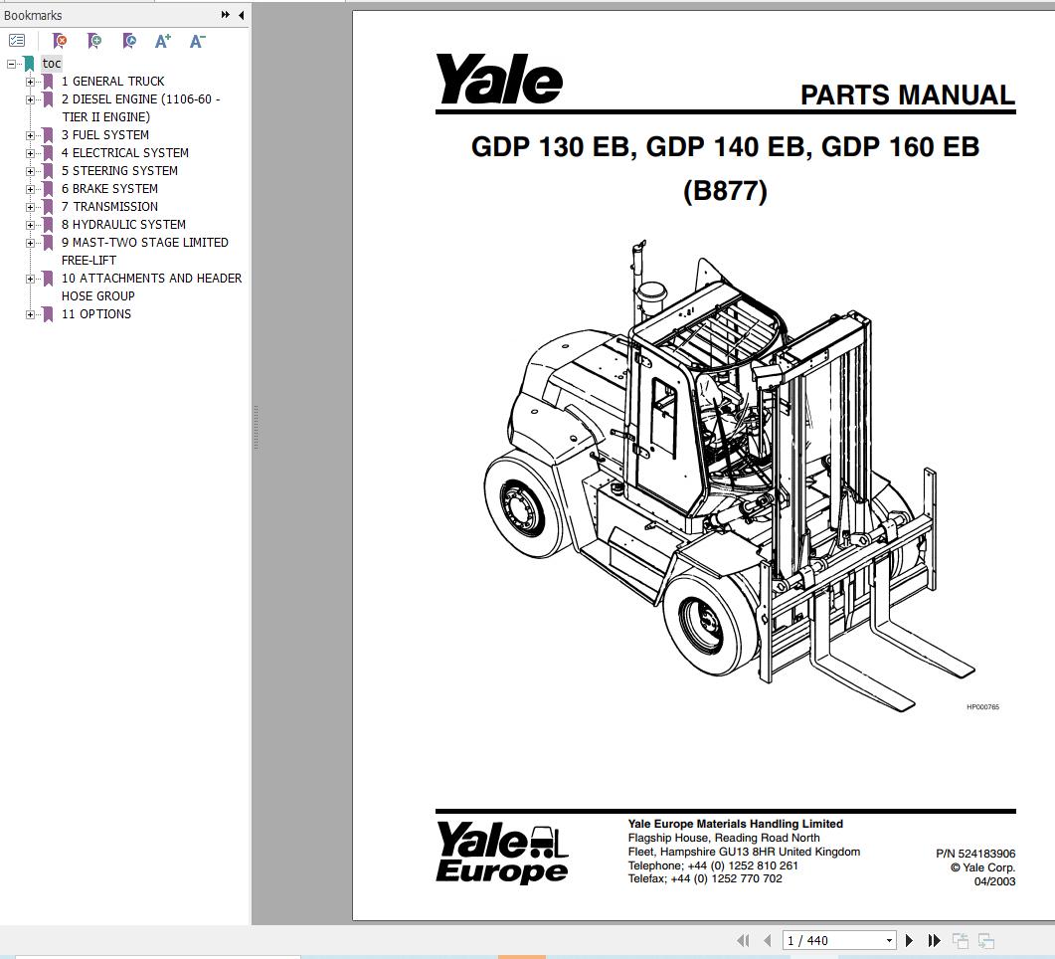Viewport: 1055px width, 959px height.
Task: Expand the 11 OPTIONS bookmark
Action: 30,314
